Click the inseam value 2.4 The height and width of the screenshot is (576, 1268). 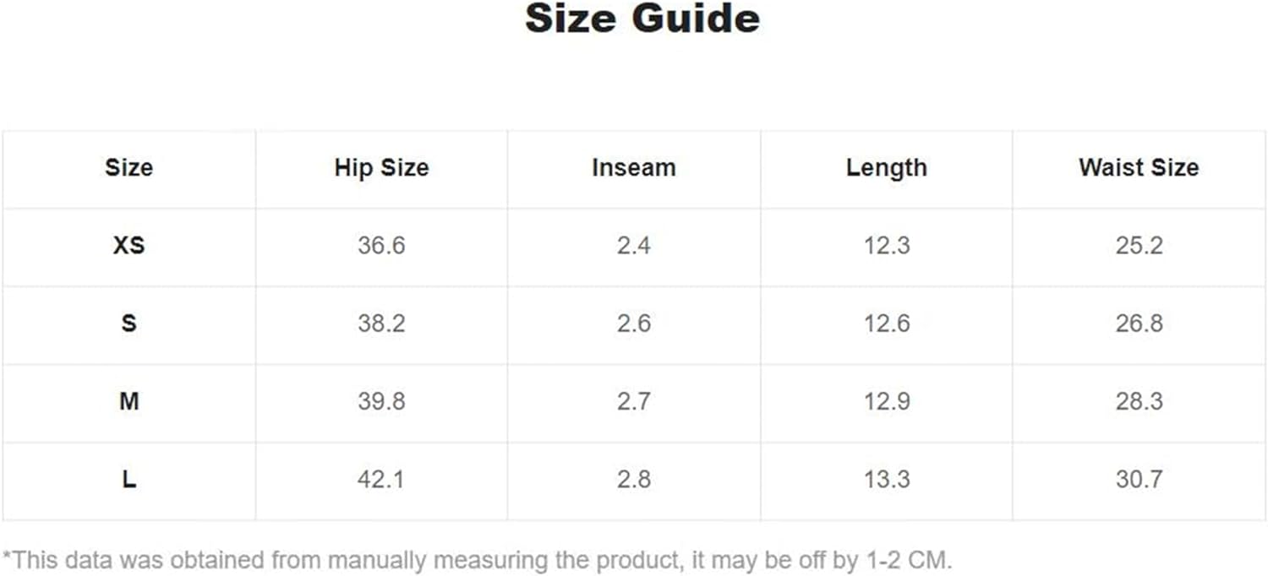coord(634,246)
